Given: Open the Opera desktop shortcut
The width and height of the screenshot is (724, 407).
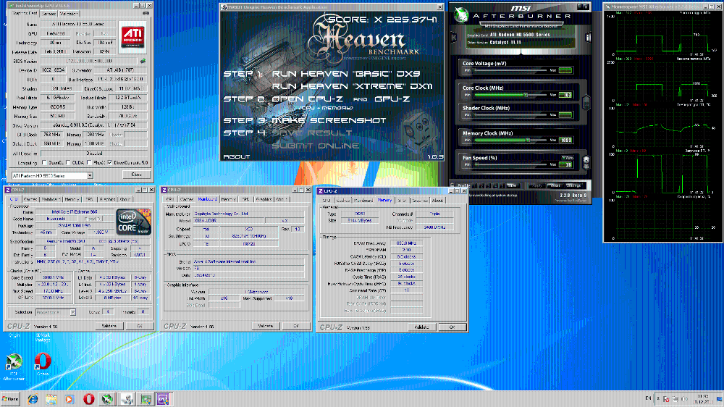Looking at the screenshot, I should point(43,364).
